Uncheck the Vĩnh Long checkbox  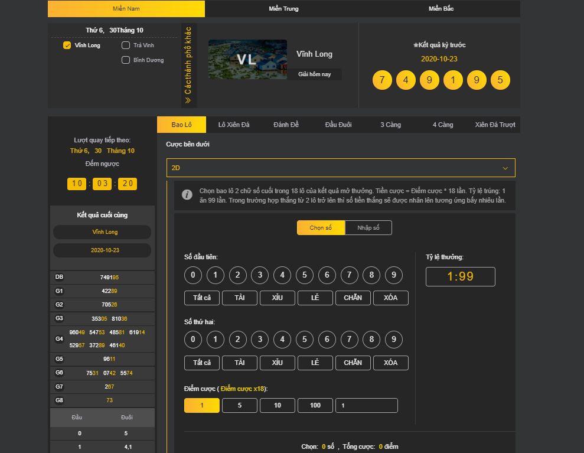[x=67, y=45]
